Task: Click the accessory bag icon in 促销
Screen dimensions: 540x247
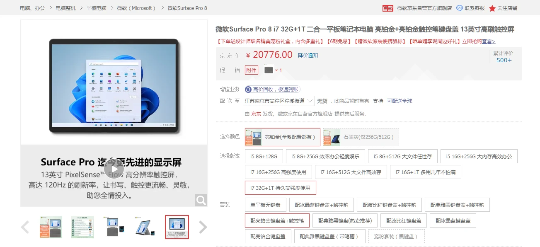Action: click(269, 70)
